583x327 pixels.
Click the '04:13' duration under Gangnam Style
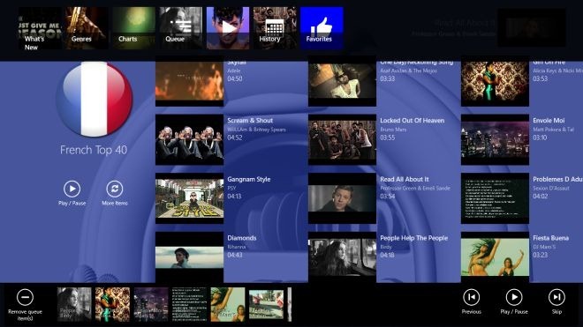pos(234,197)
